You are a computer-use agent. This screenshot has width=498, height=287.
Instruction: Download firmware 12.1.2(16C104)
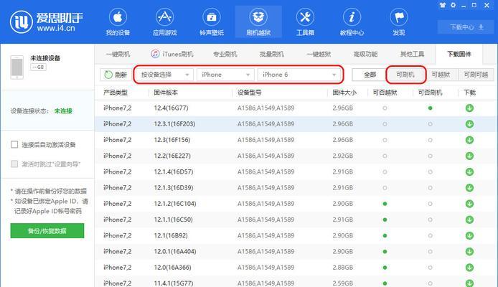[x=469, y=204]
